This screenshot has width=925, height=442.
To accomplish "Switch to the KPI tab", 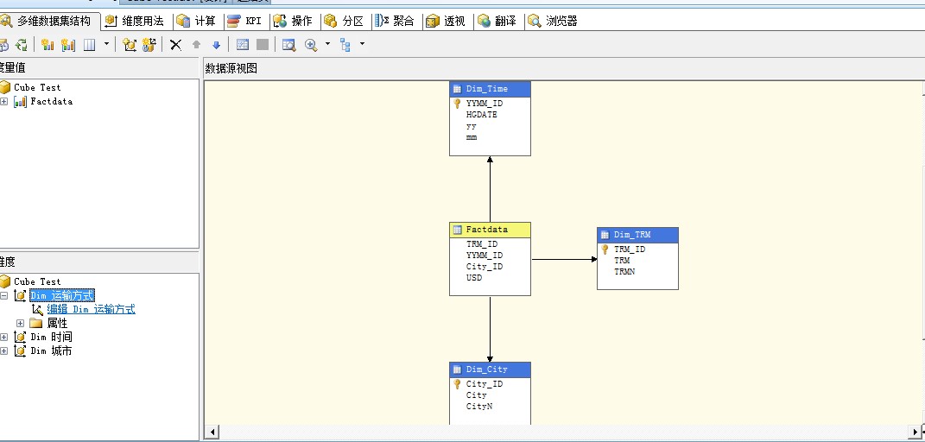I will pyautogui.click(x=245, y=22).
